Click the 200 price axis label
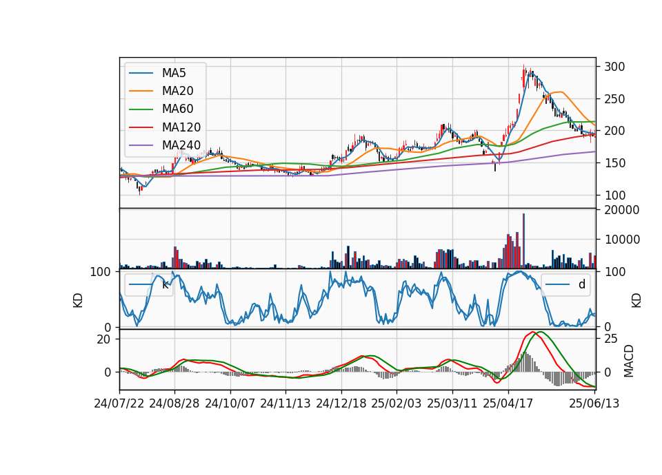Viewport: 662px width, 475px height. pyautogui.click(x=614, y=131)
